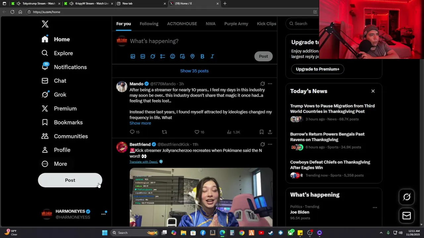Schedule the post with the calendar icon
Screen dimensions: 424x238
(x=183, y=57)
